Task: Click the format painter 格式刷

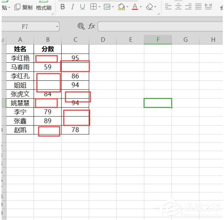Action: click(44, 8)
